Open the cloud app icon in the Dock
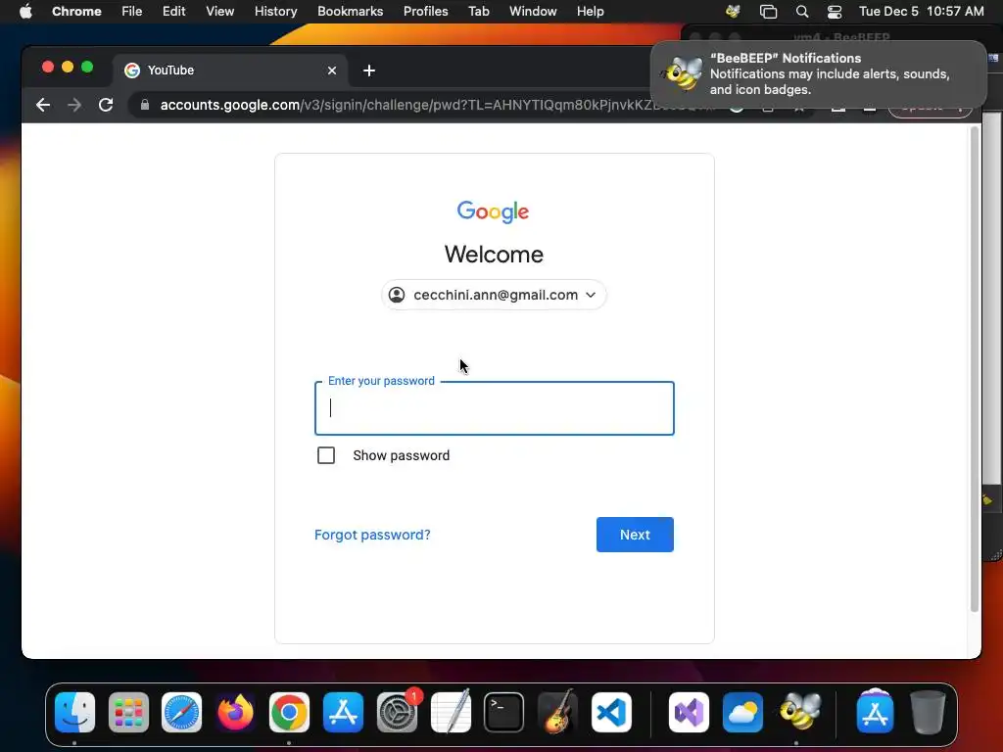 [x=742, y=713]
